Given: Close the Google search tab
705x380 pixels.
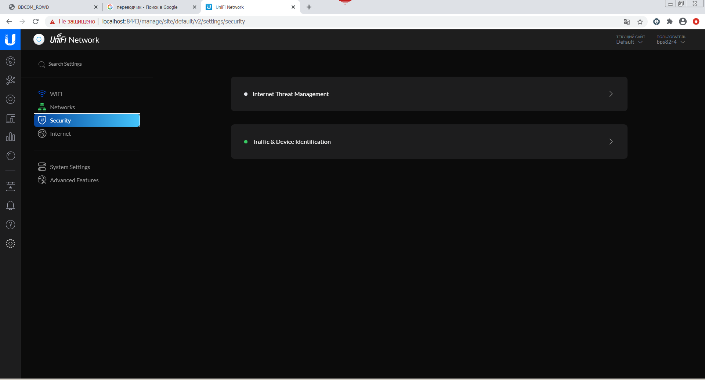Looking at the screenshot, I should pos(195,7).
